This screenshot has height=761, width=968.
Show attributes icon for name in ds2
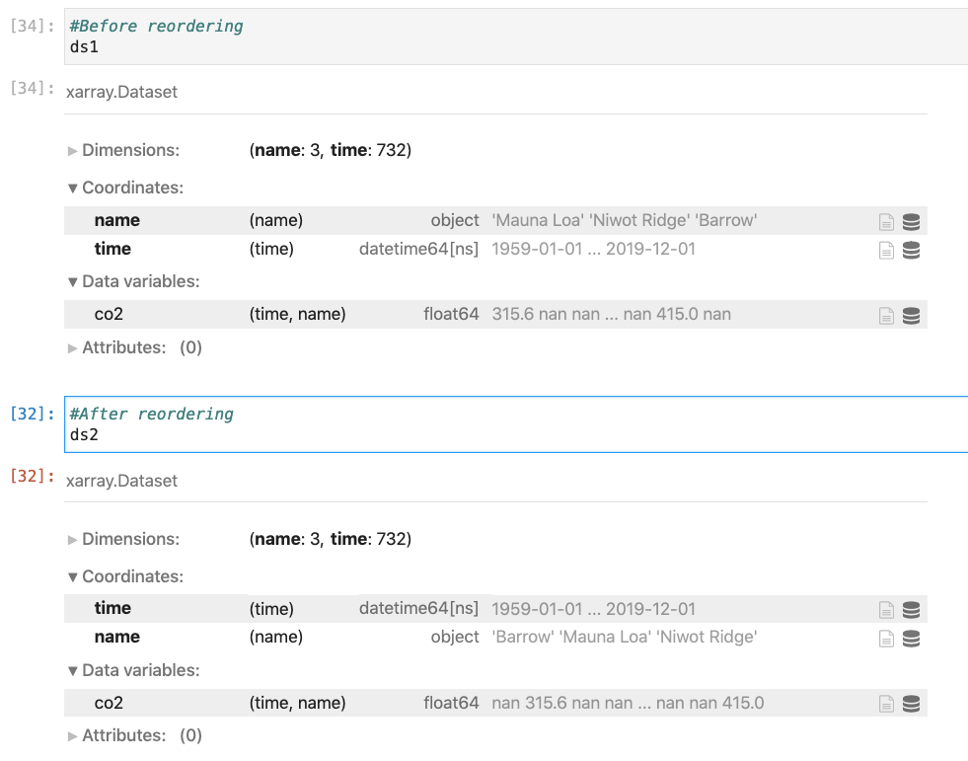(886, 638)
